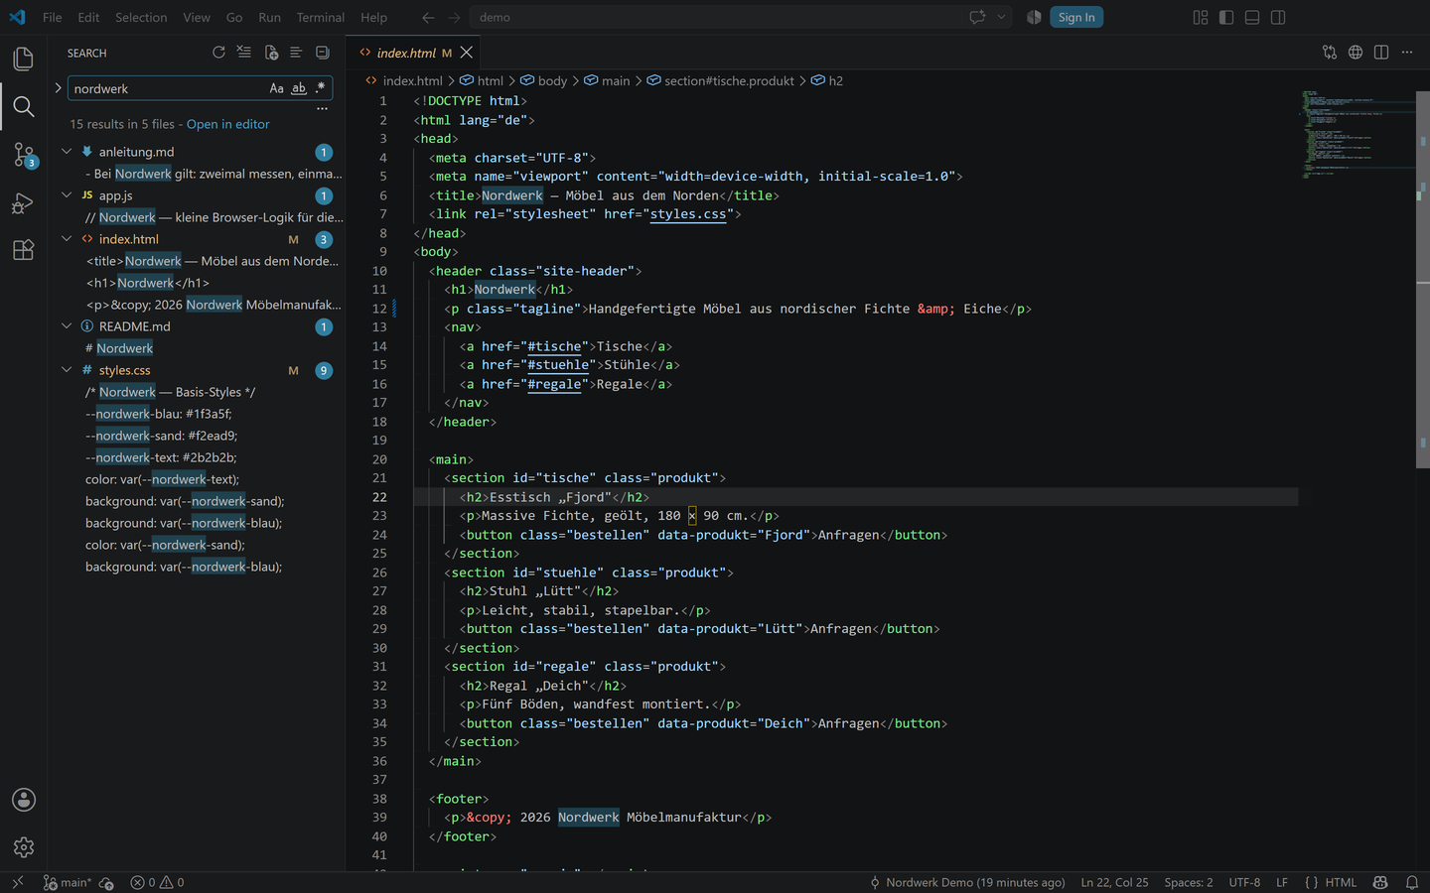Open the Selection menu

[141, 17]
